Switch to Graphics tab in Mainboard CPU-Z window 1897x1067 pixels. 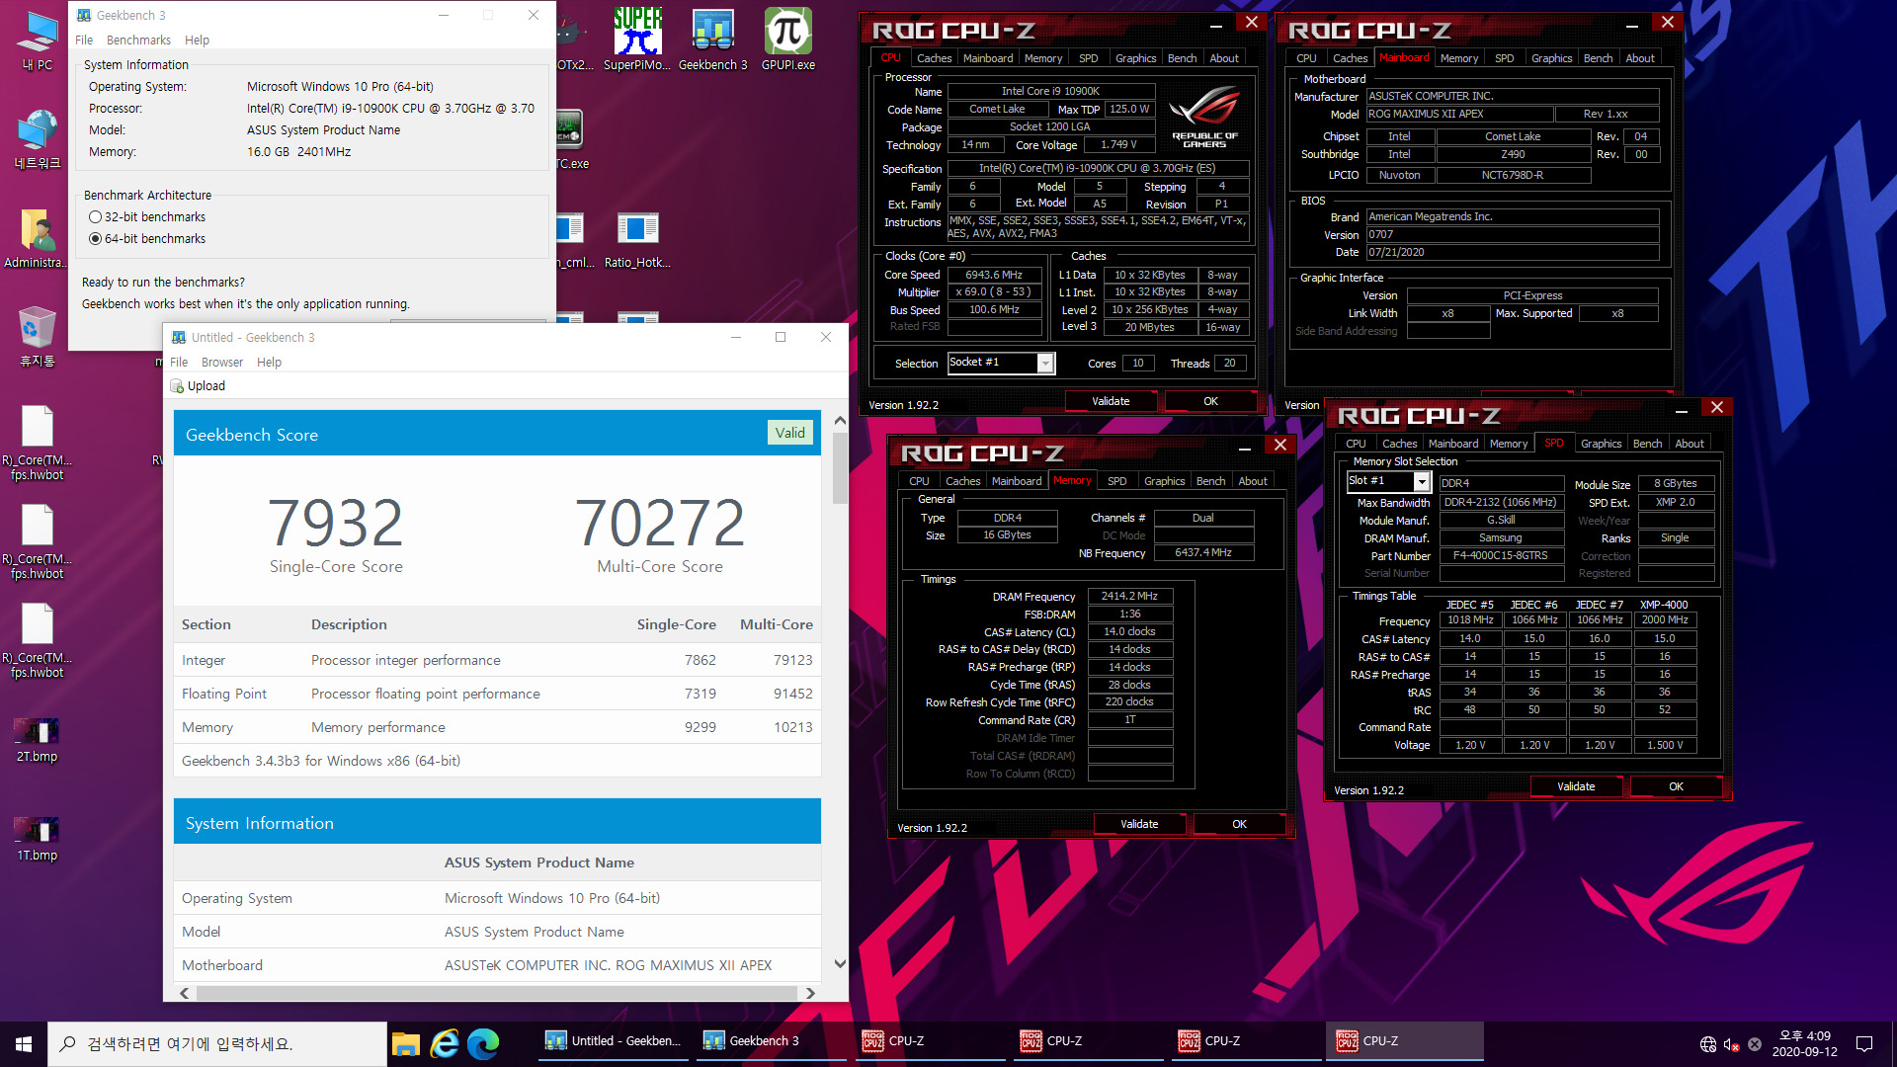pos(1551,58)
